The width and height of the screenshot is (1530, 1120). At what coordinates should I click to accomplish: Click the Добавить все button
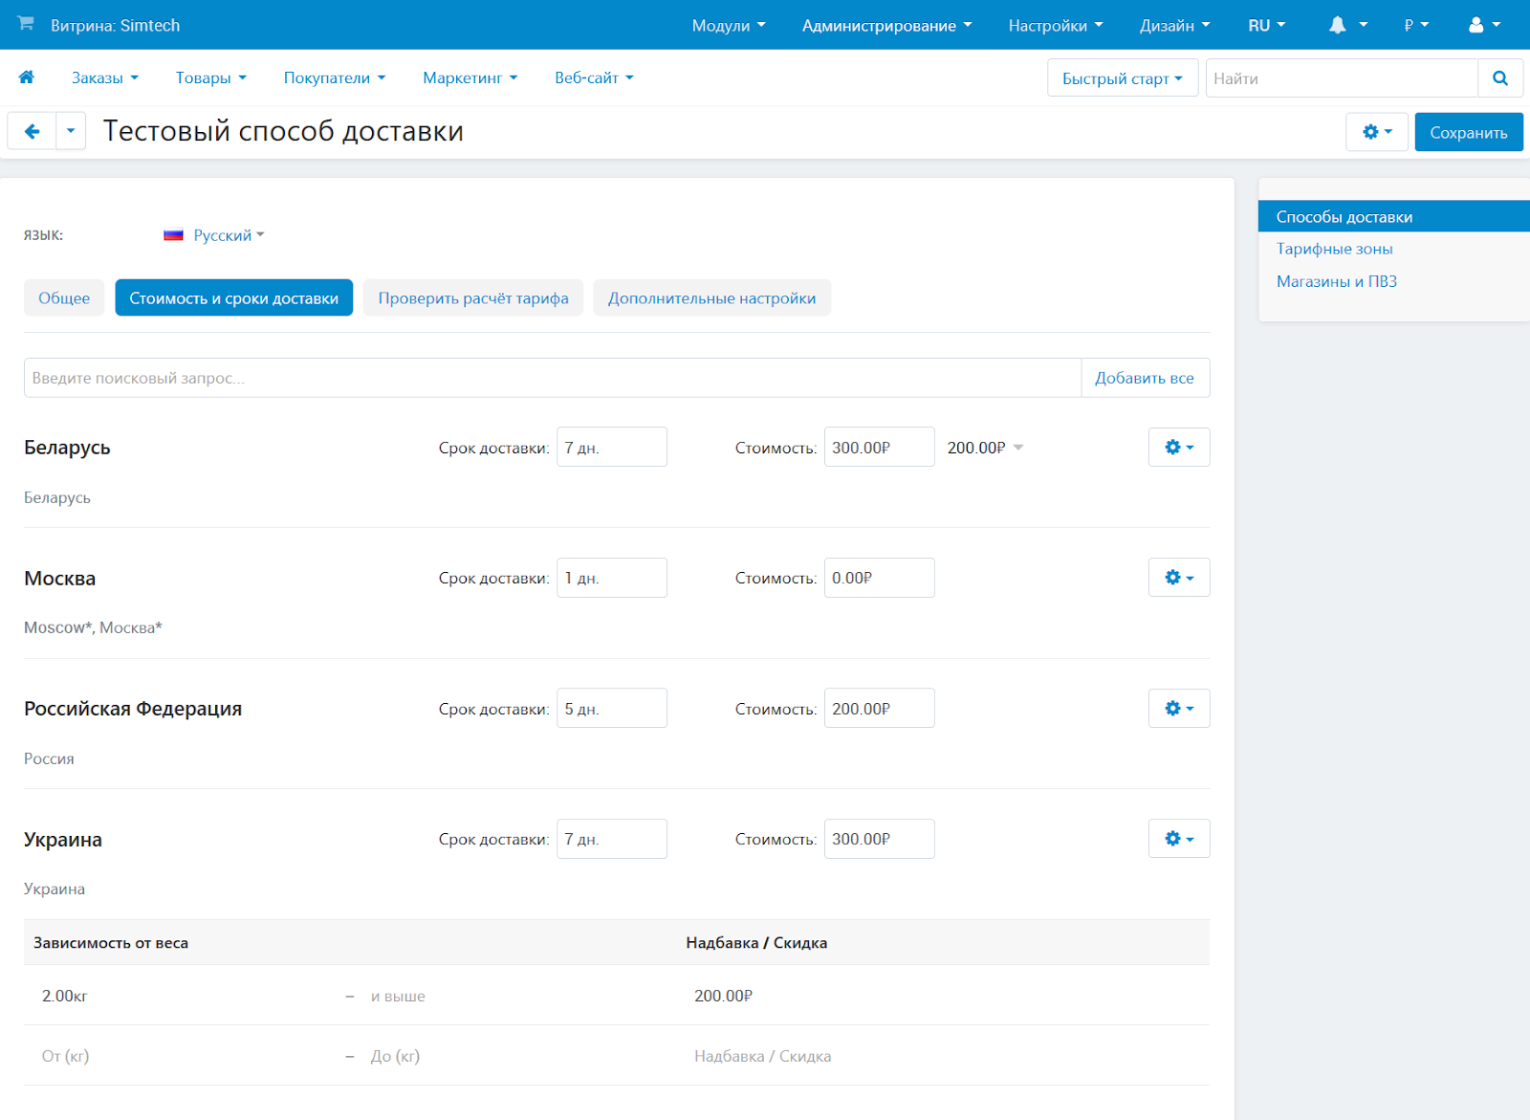coord(1145,378)
